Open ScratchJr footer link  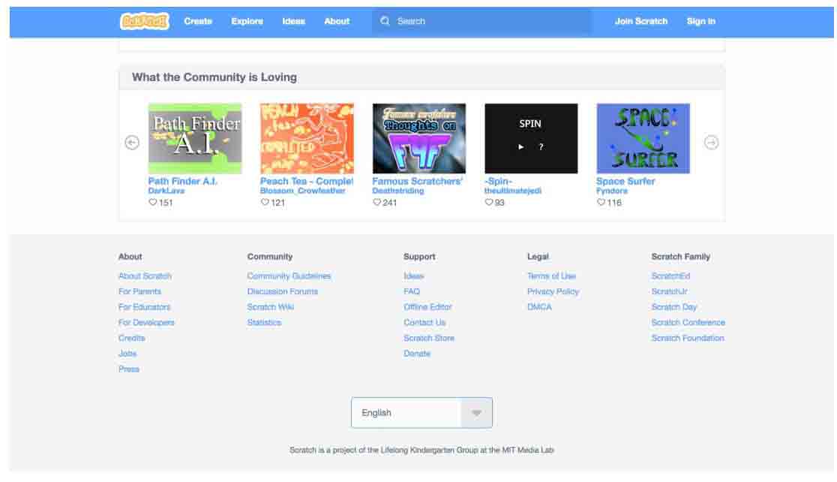pos(669,292)
